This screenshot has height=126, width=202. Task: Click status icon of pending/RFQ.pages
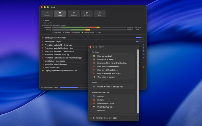[x=42, y=41]
